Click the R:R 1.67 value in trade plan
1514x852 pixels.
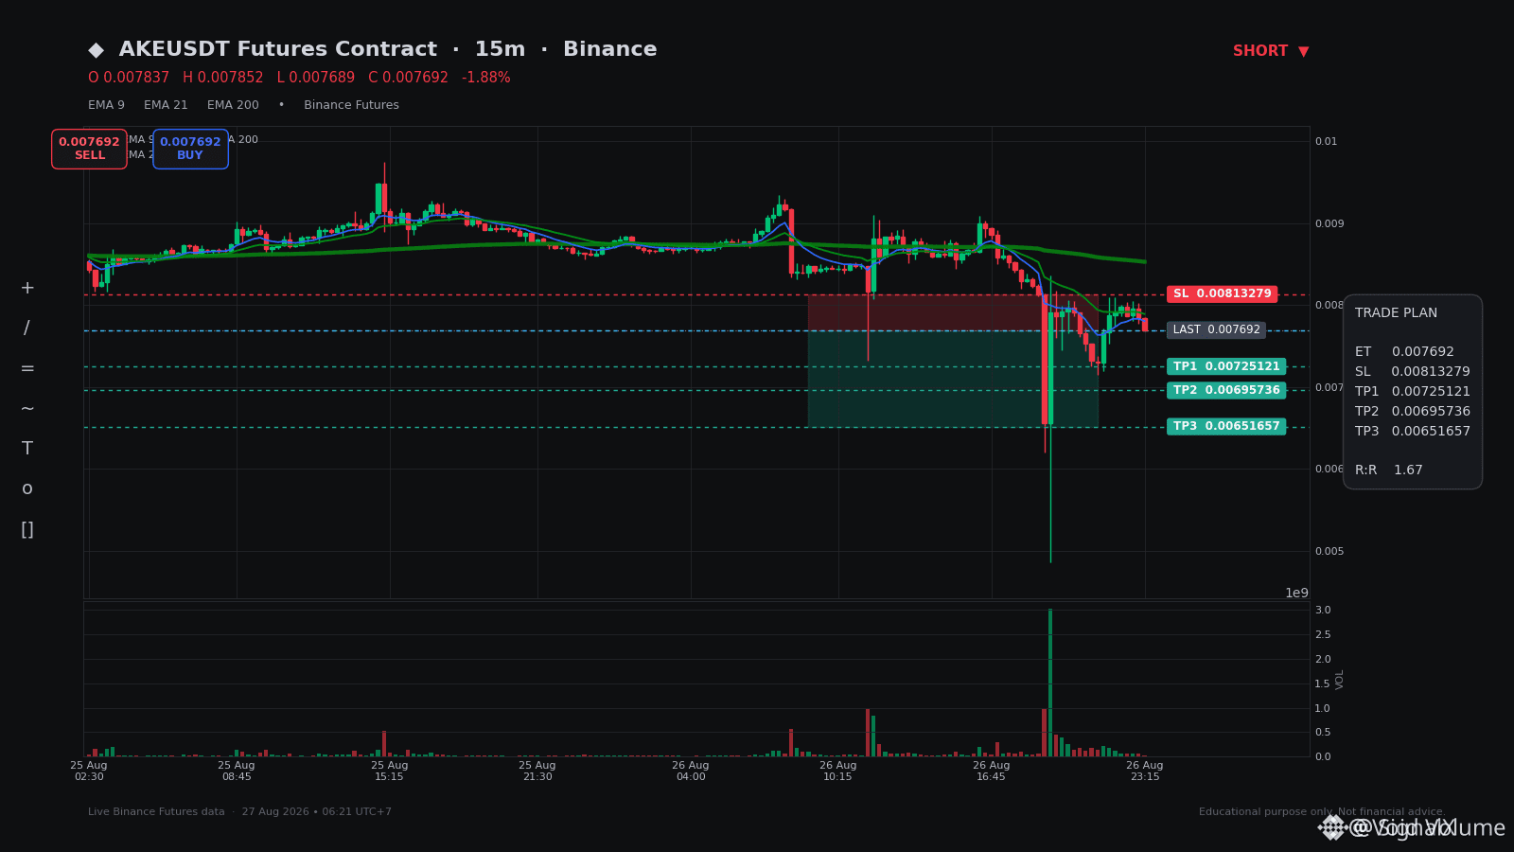click(1408, 470)
